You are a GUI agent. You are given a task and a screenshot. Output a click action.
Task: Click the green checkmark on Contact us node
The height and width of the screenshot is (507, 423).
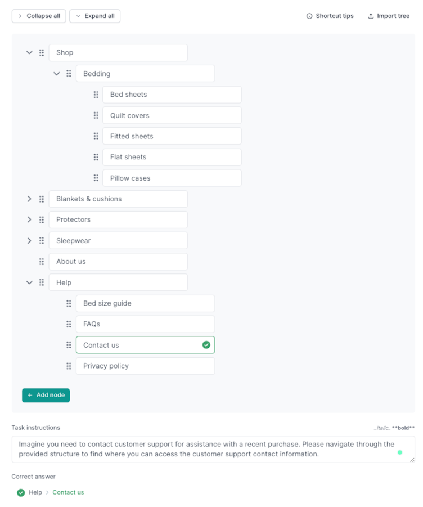click(x=206, y=345)
